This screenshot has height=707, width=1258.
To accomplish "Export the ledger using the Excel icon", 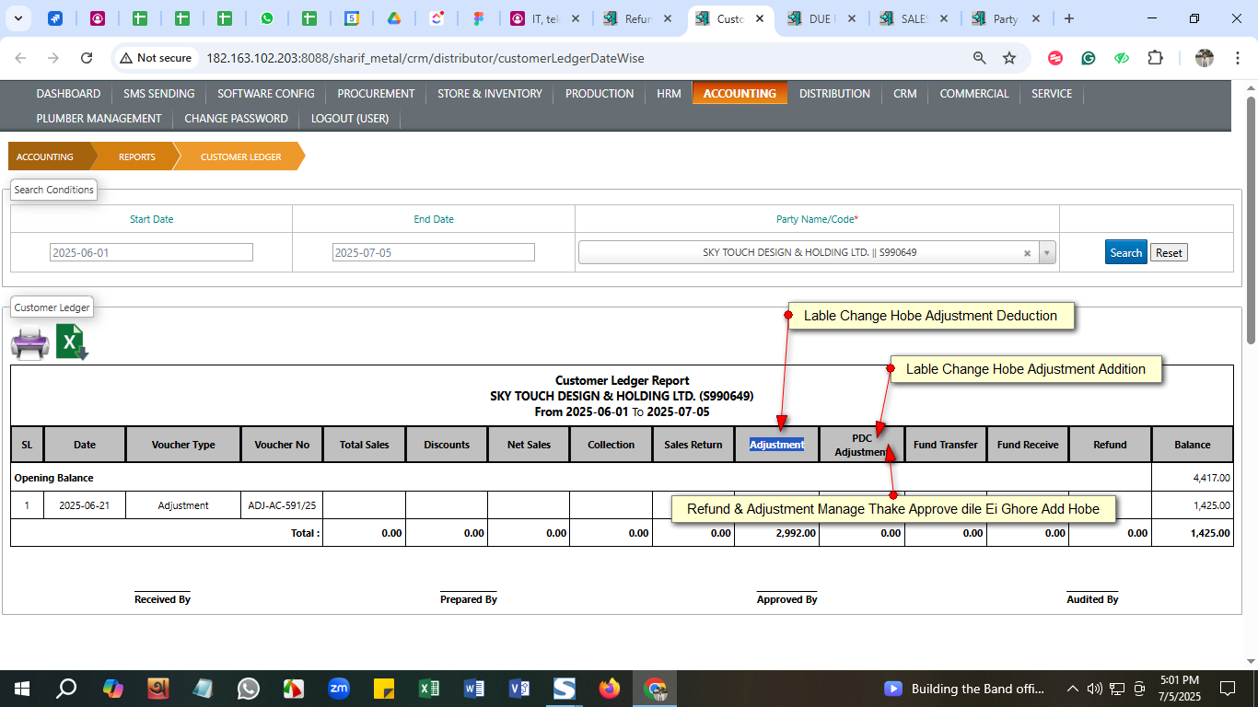I will pos(72,342).
